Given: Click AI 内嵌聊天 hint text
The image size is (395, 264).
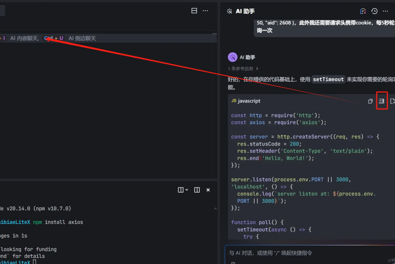Looking at the screenshot, I should pos(24,39).
